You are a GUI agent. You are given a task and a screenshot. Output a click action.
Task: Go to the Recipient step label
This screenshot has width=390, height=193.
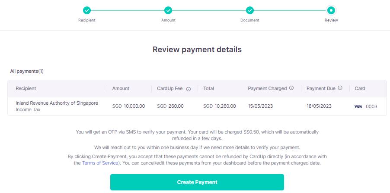pyautogui.click(x=87, y=20)
